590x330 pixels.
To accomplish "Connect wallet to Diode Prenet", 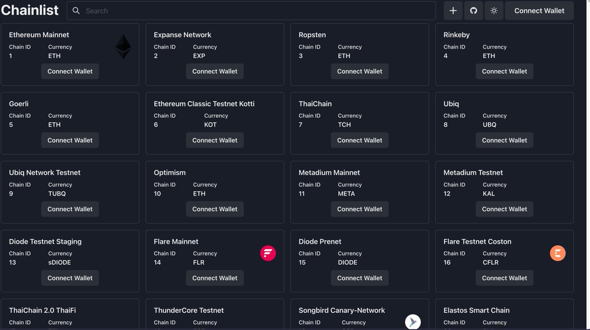I will point(359,277).
